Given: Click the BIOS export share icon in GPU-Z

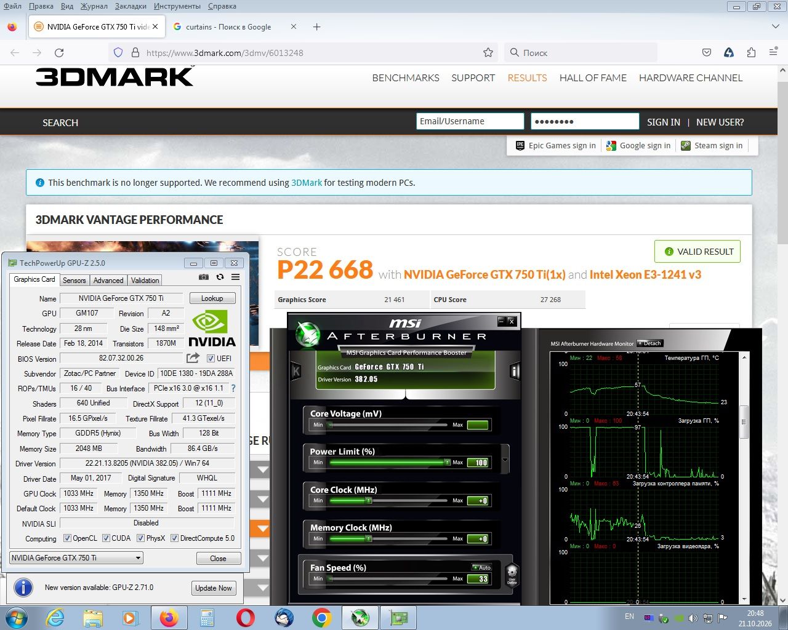Looking at the screenshot, I should pos(193,358).
